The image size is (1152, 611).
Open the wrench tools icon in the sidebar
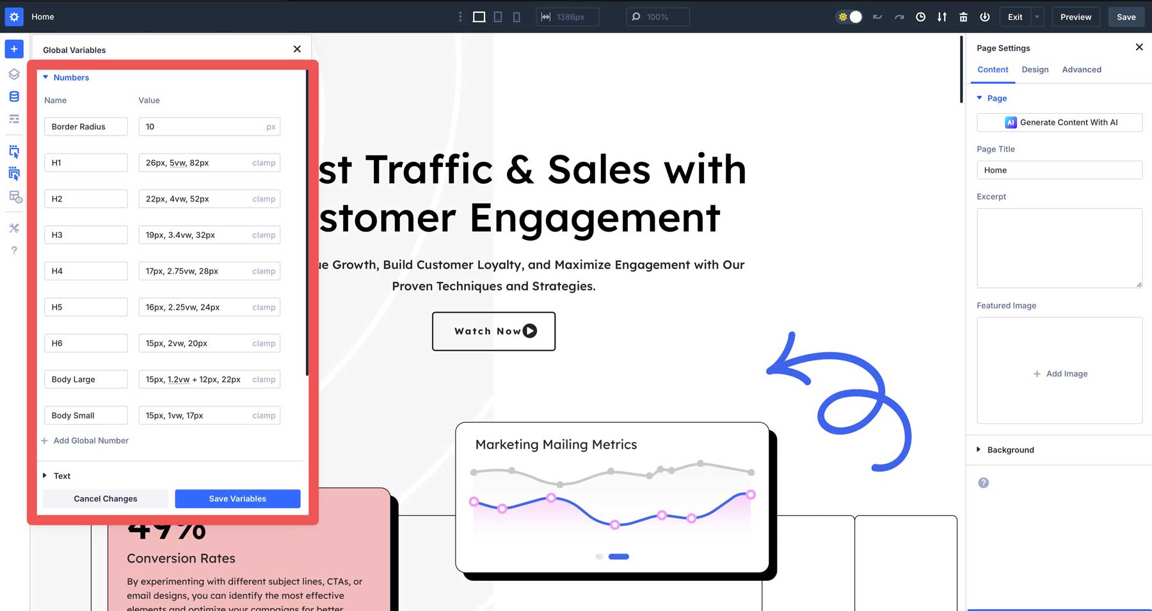coord(14,228)
